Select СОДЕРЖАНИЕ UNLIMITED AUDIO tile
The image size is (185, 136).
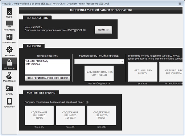[39, 115]
